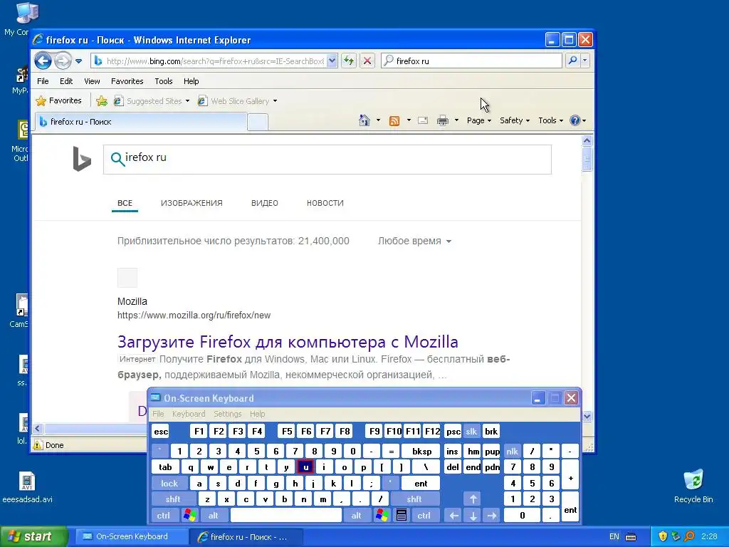Click Add to Favorites Bar star icon
The image size is (729, 547).
[102, 100]
